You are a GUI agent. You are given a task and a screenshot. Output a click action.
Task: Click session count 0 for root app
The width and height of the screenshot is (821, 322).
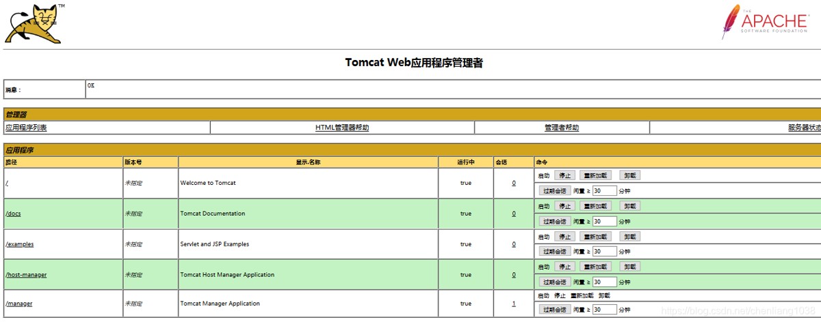514,183
